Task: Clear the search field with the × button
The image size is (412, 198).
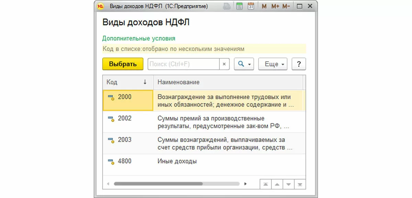Action: [224, 64]
